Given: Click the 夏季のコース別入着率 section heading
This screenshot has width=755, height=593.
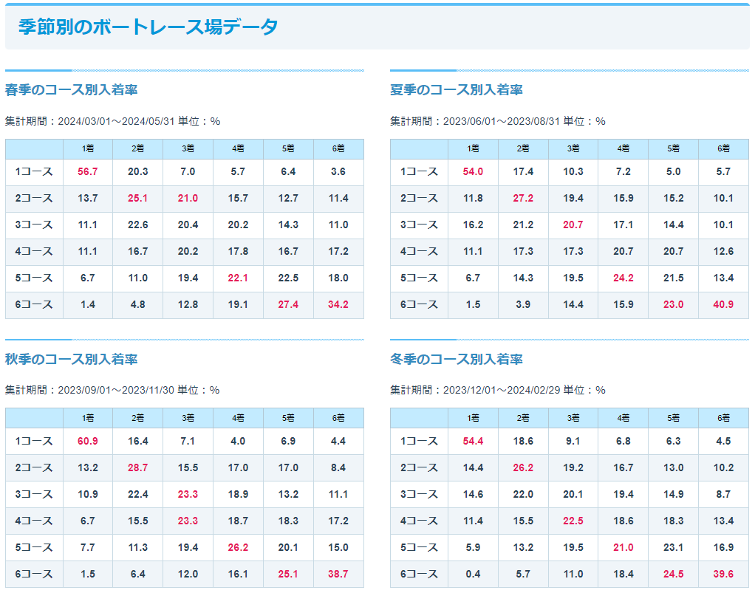Looking at the screenshot, I should coord(456,90).
